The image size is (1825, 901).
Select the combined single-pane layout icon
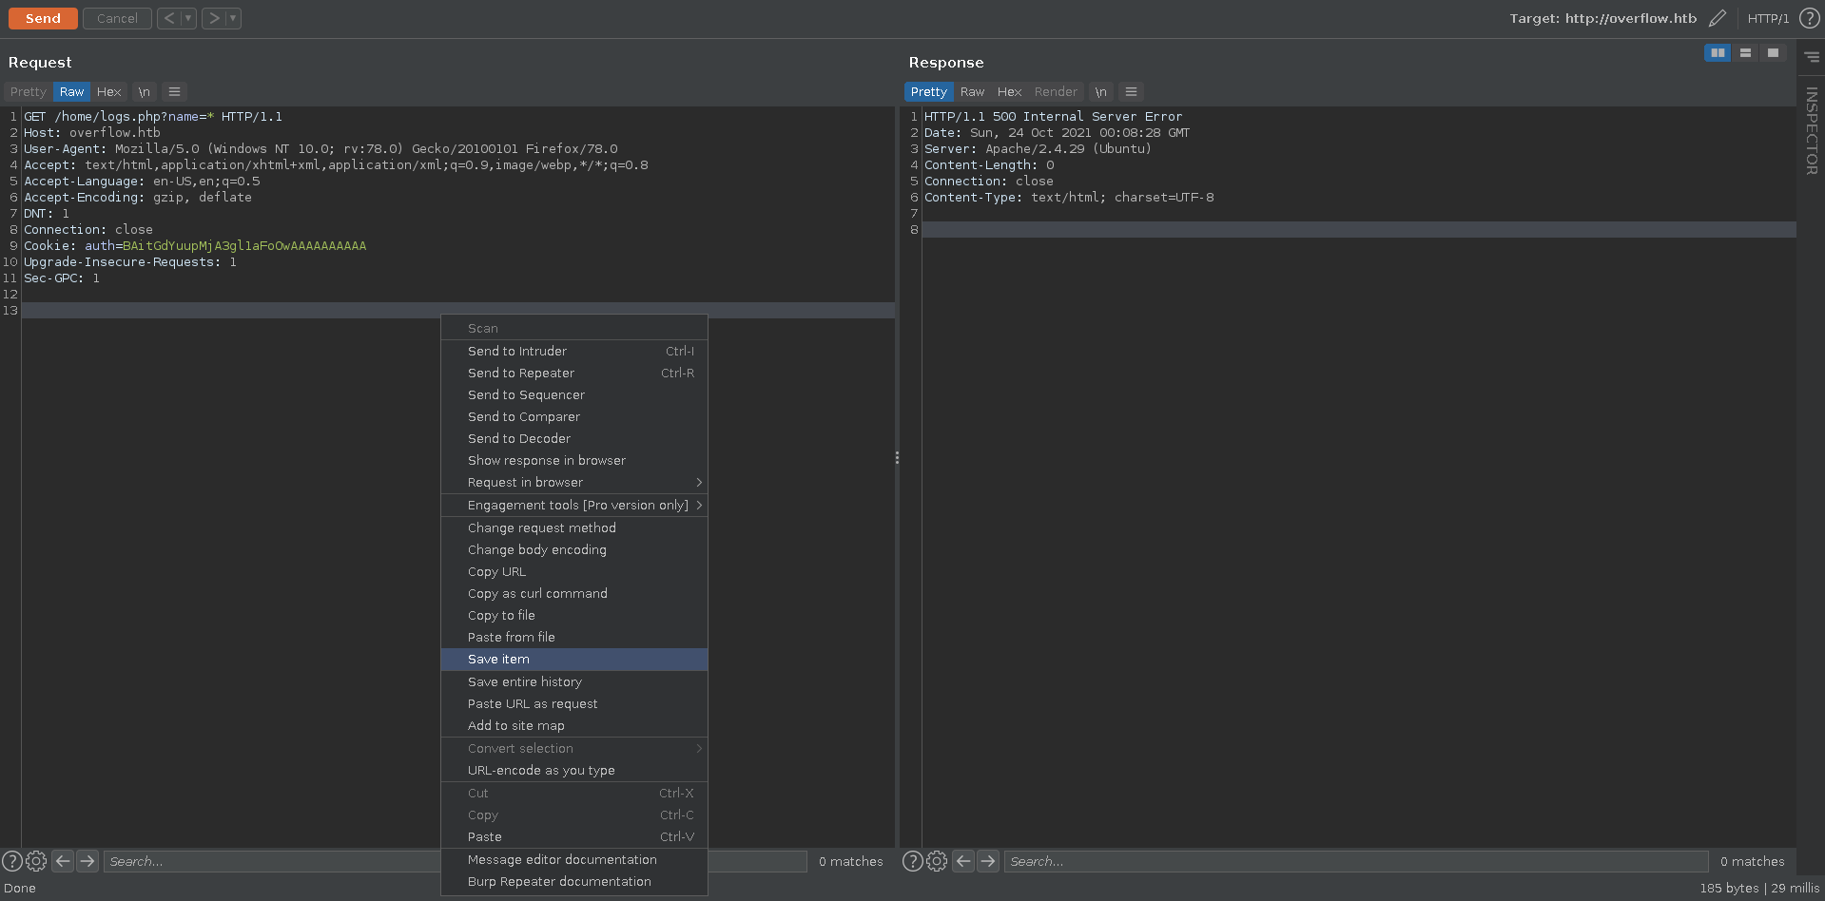tap(1773, 53)
